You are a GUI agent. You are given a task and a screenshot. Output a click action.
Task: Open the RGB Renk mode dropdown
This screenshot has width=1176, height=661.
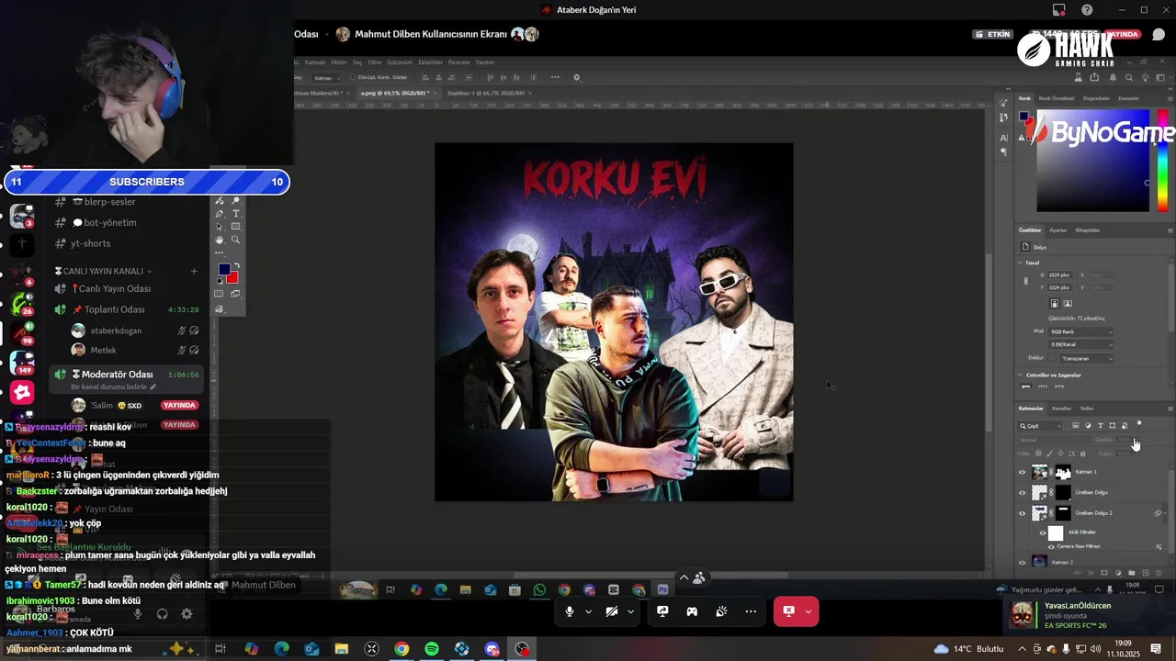(x=1081, y=331)
